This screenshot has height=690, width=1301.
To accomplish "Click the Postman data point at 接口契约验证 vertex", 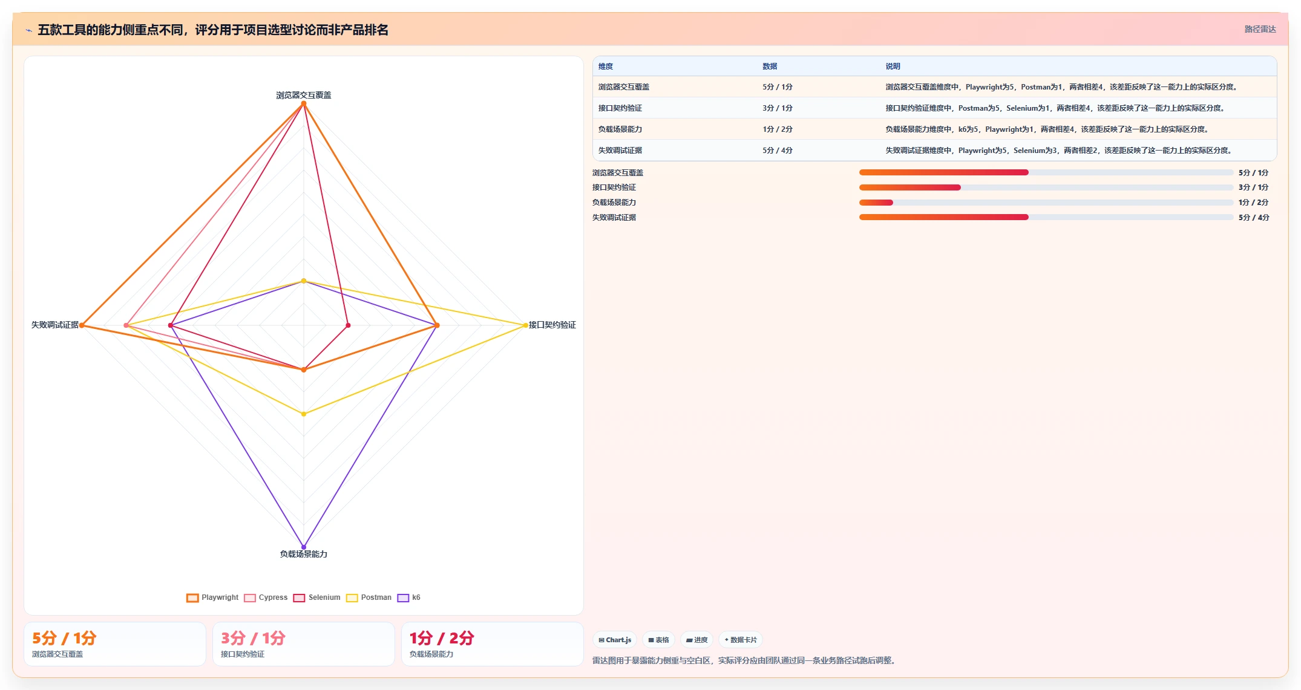I will tap(525, 325).
